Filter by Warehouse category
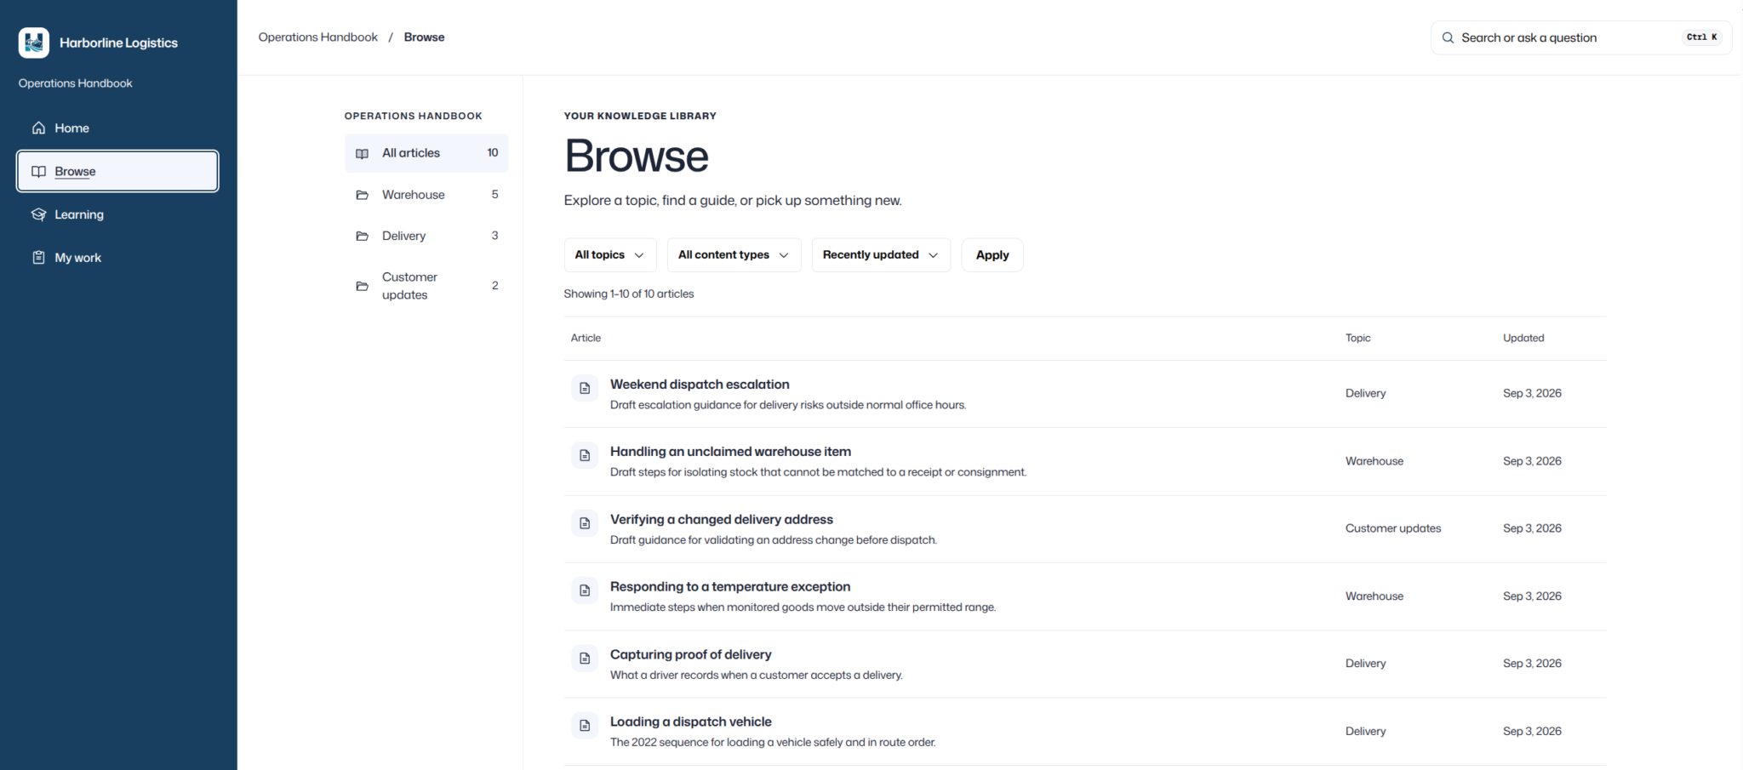Image resolution: width=1743 pixels, height=770 pixels. pos(426,195)
